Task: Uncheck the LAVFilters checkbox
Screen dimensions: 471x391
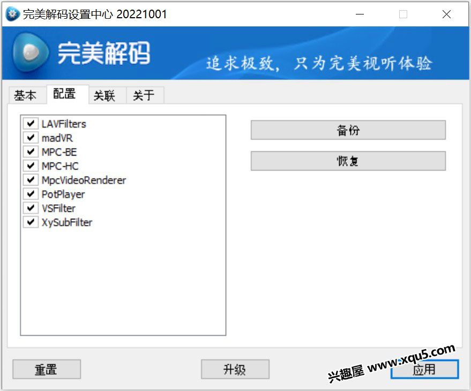Action: pos(31,123)
